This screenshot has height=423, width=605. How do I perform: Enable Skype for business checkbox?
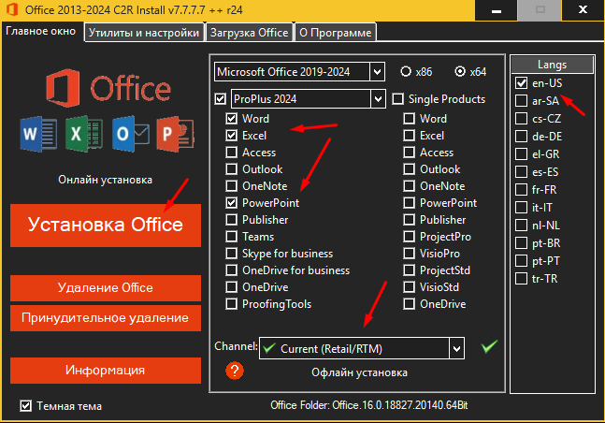click(232, 254)
